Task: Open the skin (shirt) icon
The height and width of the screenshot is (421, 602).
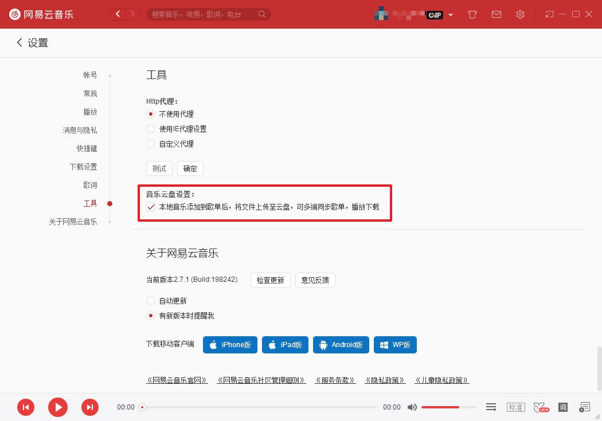Action: click(472, 14)
